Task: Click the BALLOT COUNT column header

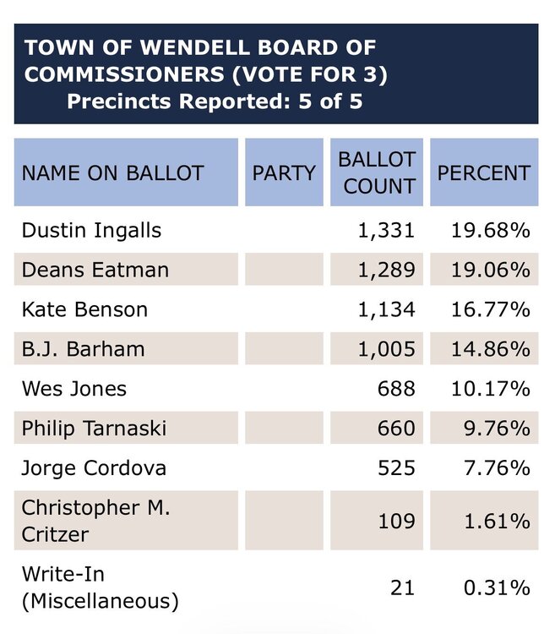Action: pos(377,173)
